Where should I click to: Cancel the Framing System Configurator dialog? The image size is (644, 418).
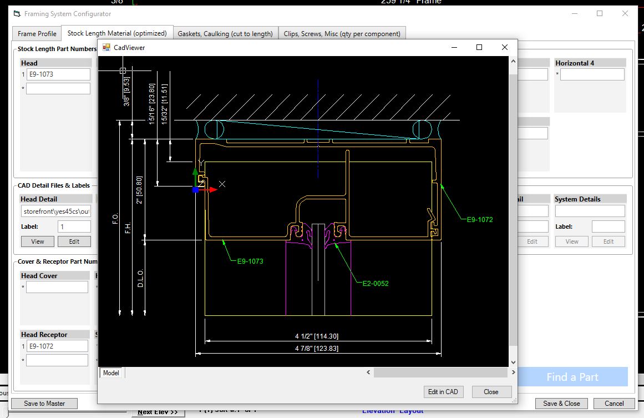[x=614, y=404]
